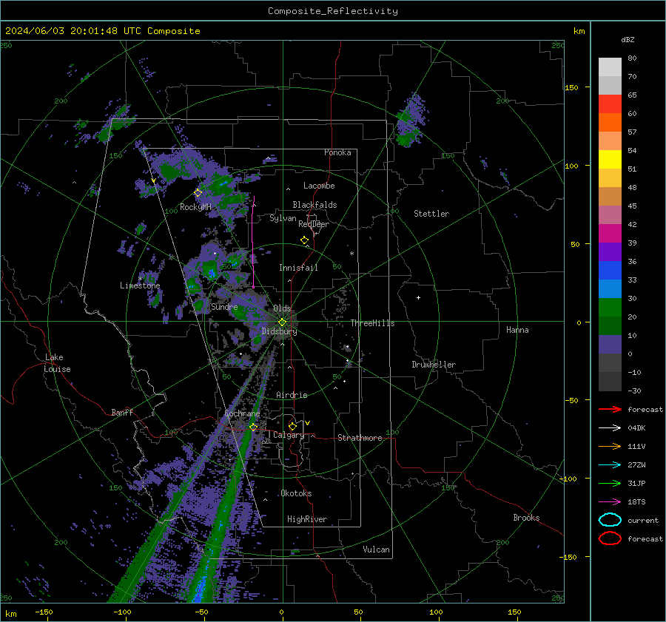Click the yellow diamond marker below RedDeer
The image size is (666, 622).
[x=305, y=240]
